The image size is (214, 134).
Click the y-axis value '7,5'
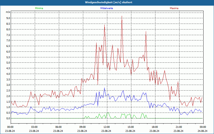coord(8,35)
